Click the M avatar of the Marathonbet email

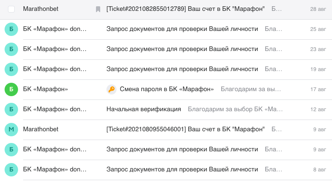coord(11,129)
